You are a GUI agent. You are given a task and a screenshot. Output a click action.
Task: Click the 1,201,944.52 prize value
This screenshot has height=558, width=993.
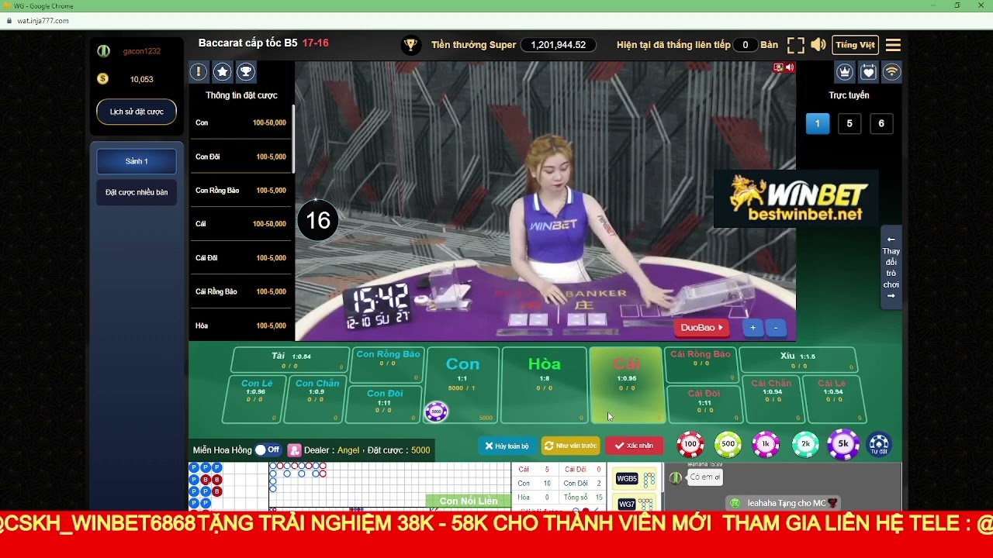[559, 45]
